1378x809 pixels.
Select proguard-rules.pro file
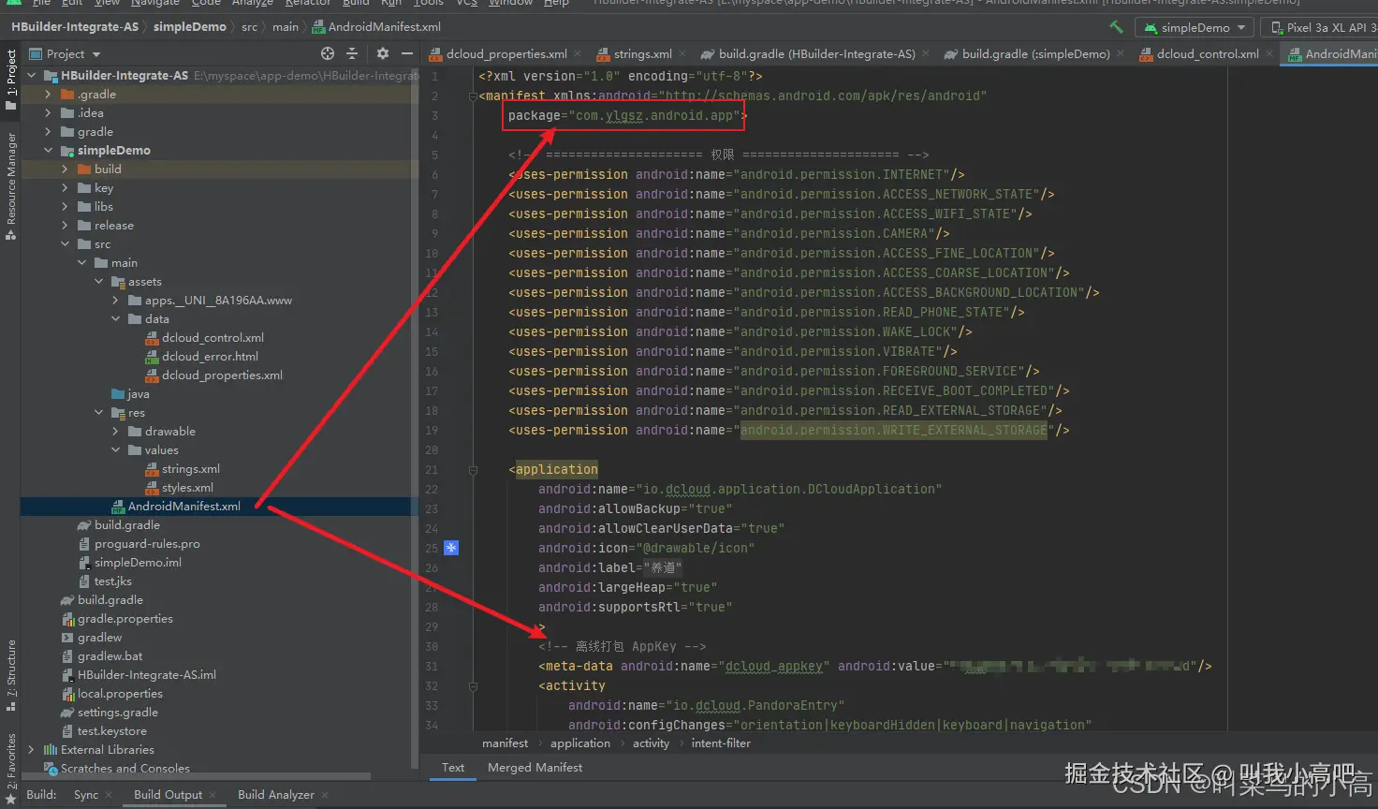[147, 543]
